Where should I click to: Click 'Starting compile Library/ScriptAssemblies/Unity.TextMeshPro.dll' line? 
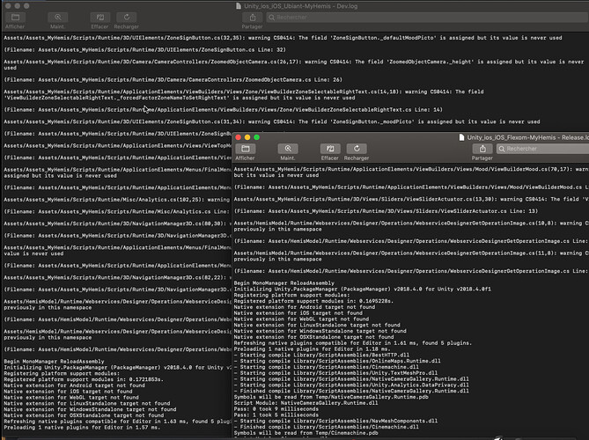[x=335, y=373]
